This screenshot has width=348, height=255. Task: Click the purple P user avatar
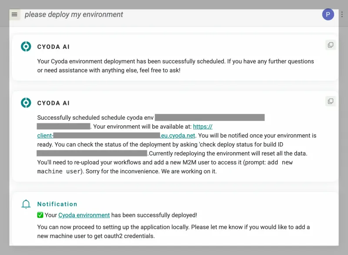click(328, 15)
